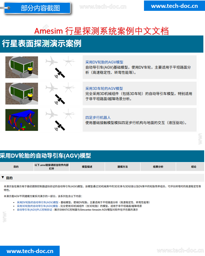Click satellite icon in DV tire AGV row
Image resolution: width=205 pixels, height=256 pixels.
tap(60, 73)
